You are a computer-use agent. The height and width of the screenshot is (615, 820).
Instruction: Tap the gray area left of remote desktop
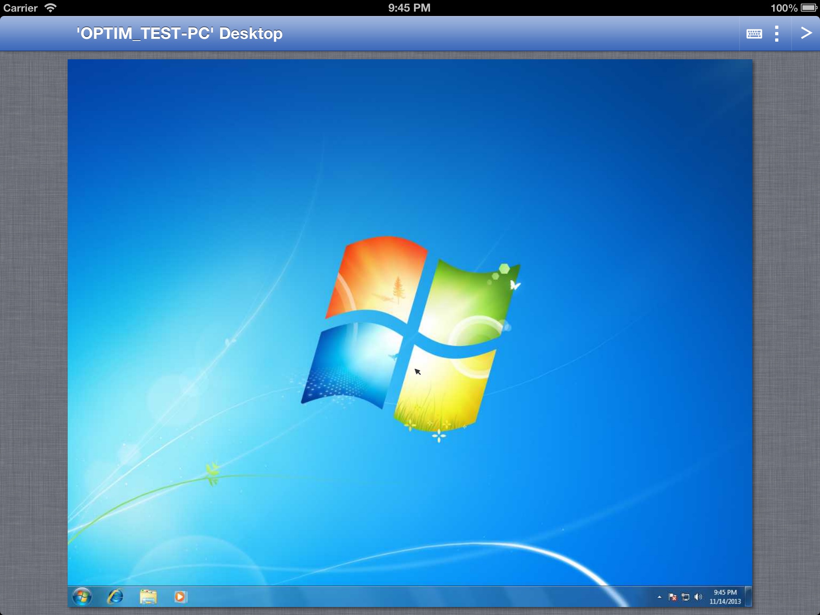click(x=34, y=320)
